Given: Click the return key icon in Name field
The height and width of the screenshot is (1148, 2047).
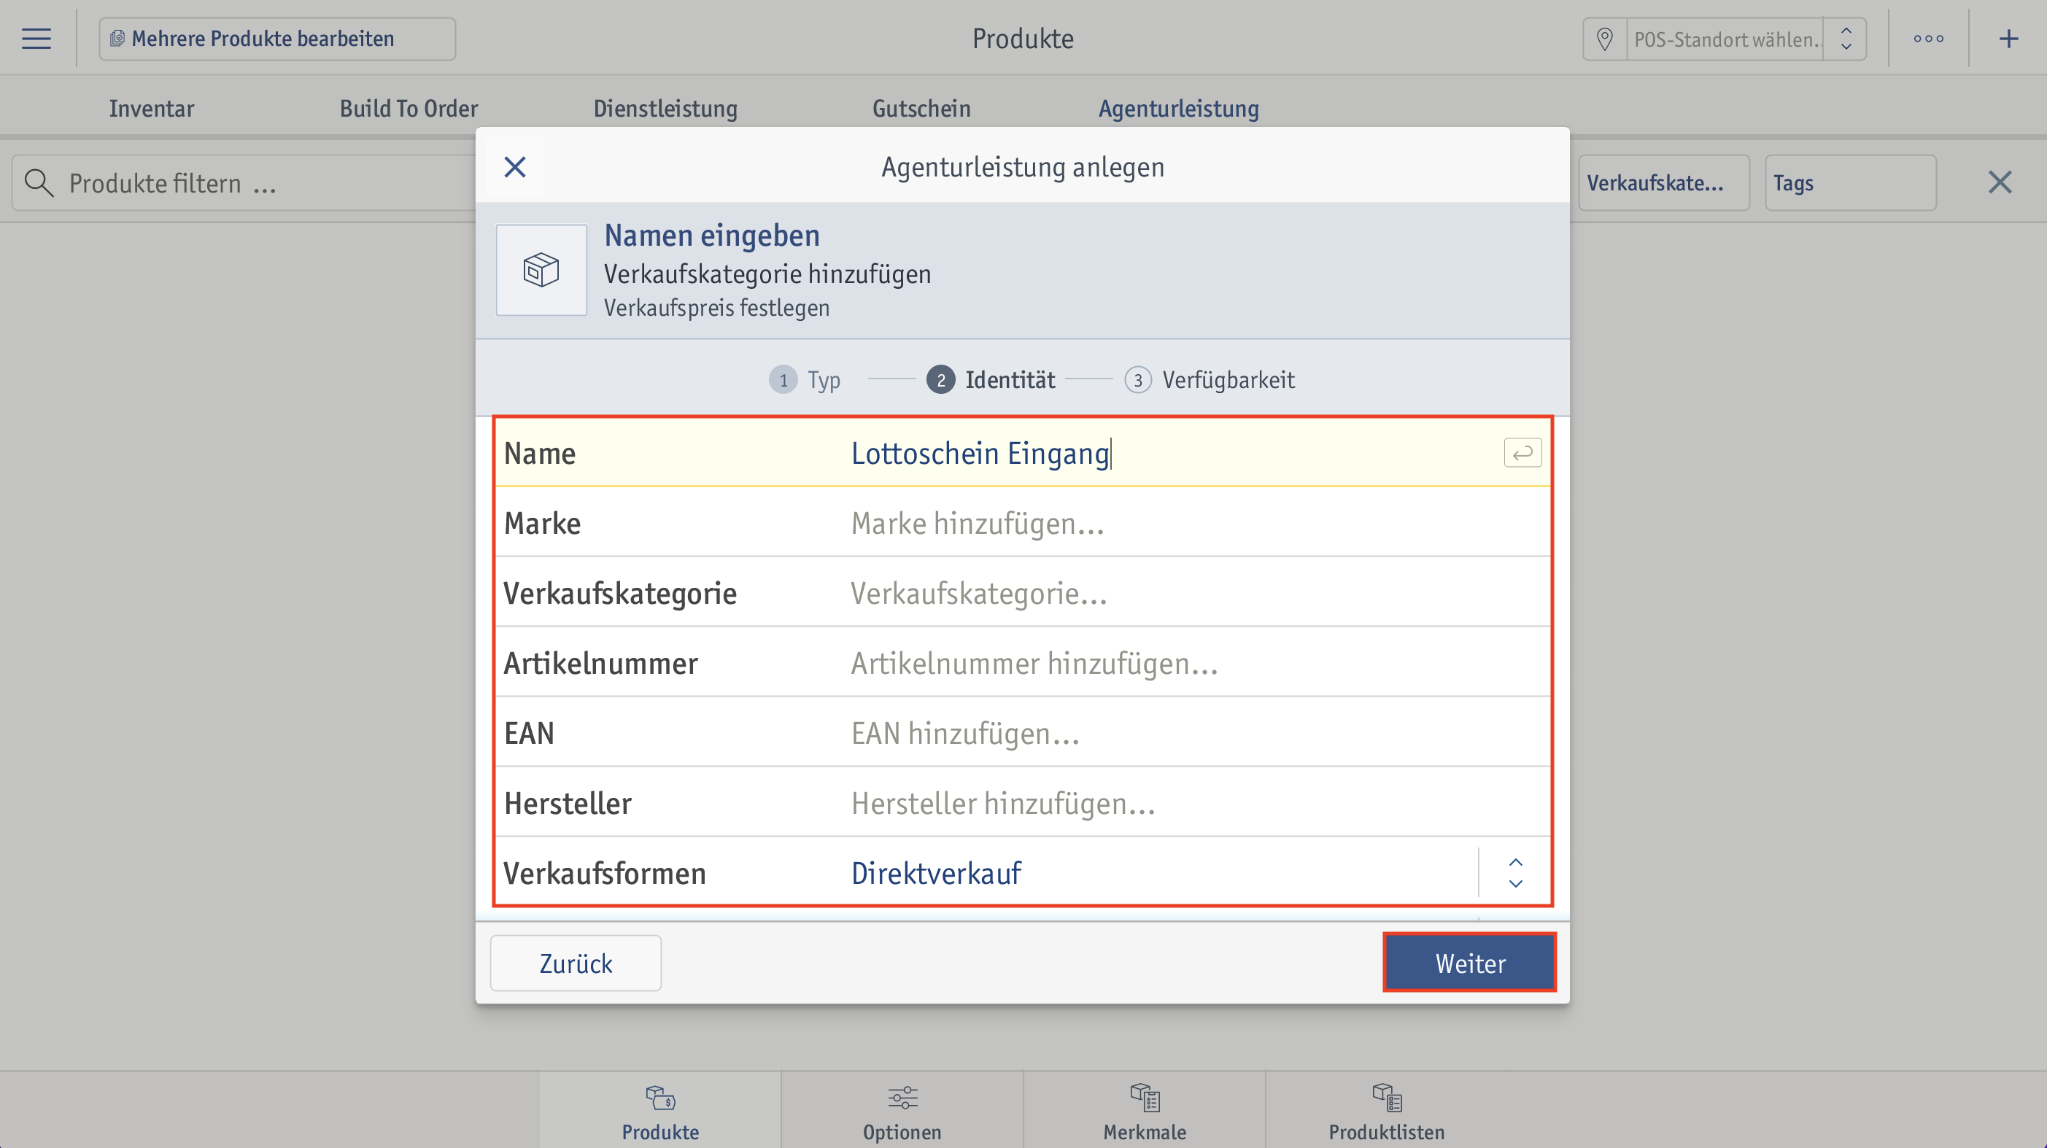Looking at the screenshot, I should [x=1522, y=453].
